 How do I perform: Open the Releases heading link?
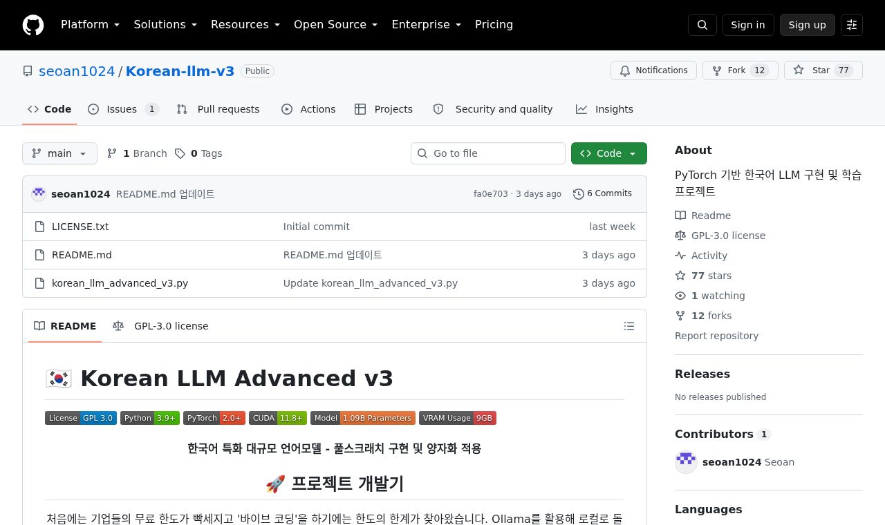tap(702, 374)
